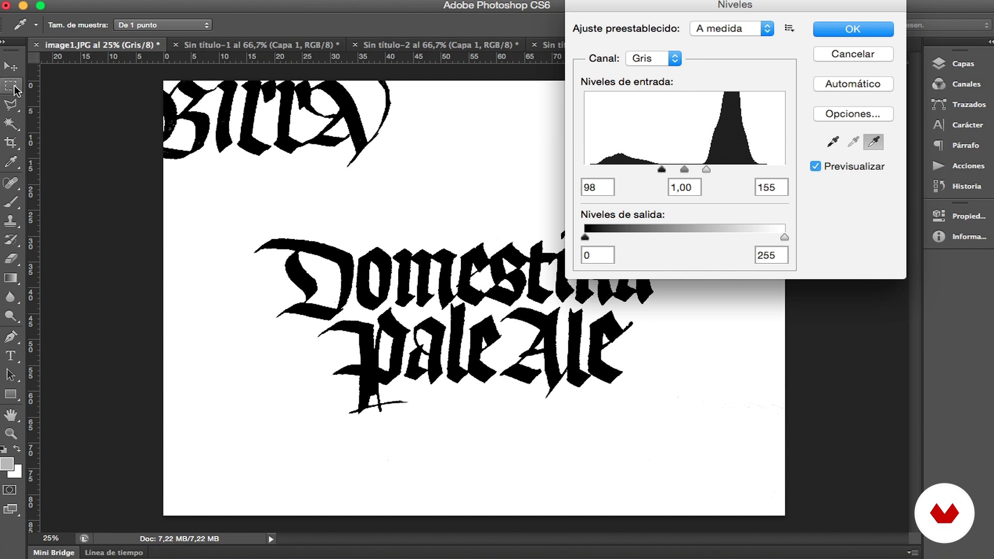Click the white output level slider
Screen dimensions: 994x559
785,237
